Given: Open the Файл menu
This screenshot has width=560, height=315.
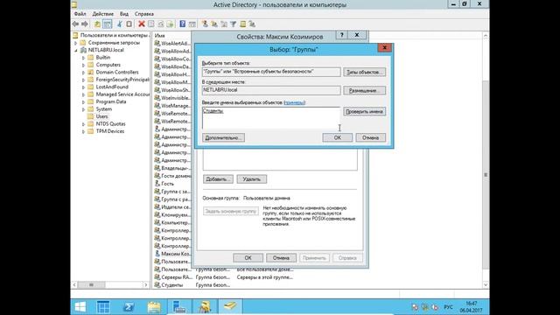Looking at the screenshot, I should (80, 14).
